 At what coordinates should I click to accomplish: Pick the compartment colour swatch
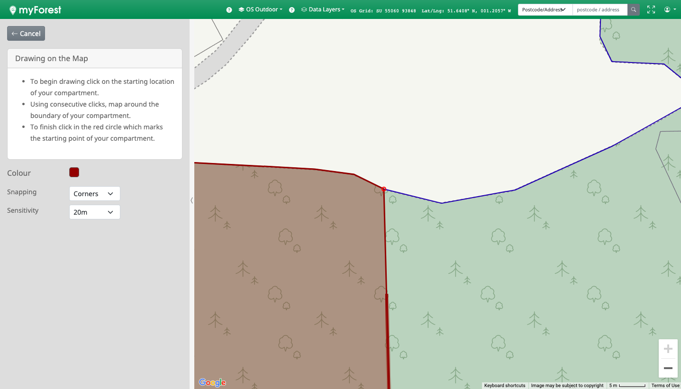click(x=74, y=172)
